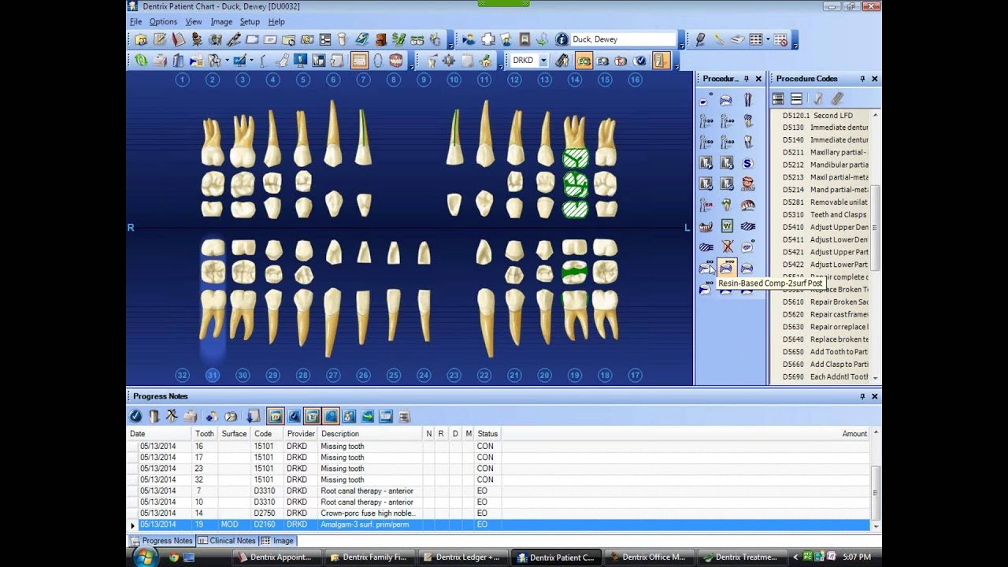1008x567 pixels.
Task: Click the EO existing other status button
Action: 584,61
